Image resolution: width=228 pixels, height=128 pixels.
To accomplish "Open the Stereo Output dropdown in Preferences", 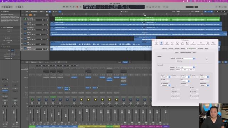I will coord(185,59).
